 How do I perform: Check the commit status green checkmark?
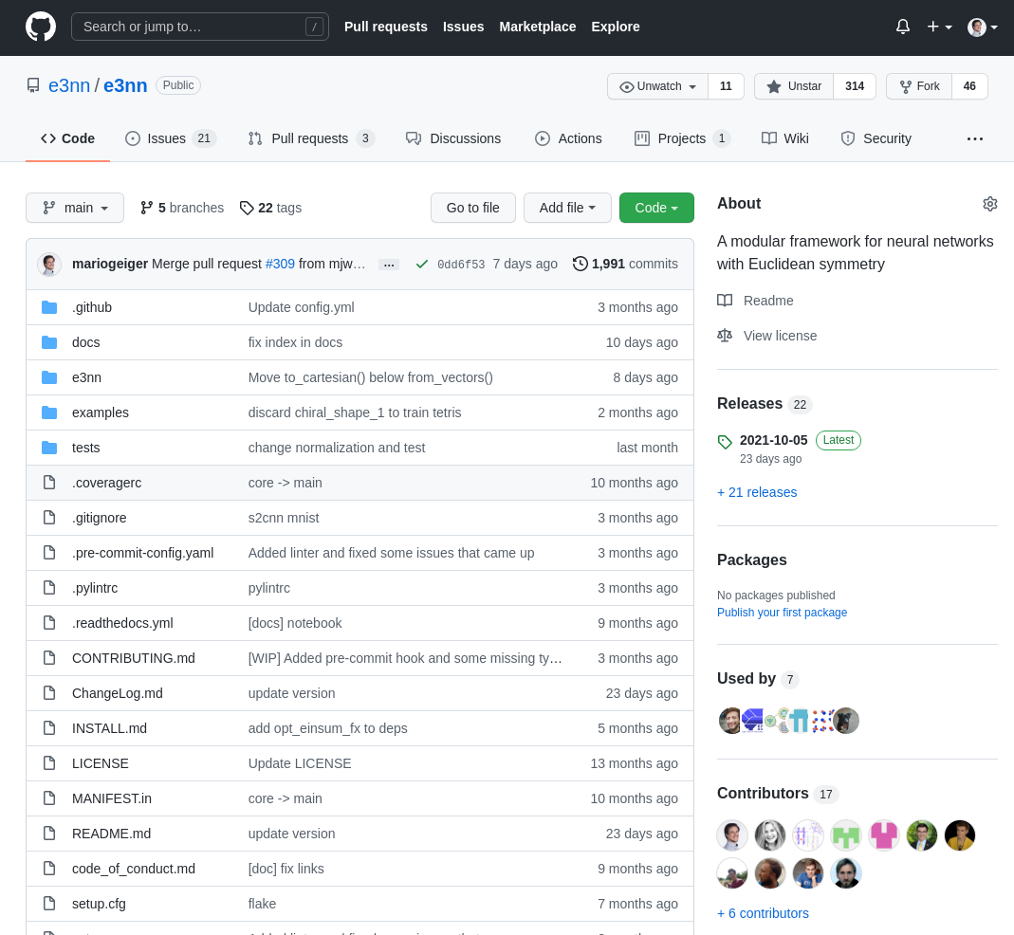422,264
